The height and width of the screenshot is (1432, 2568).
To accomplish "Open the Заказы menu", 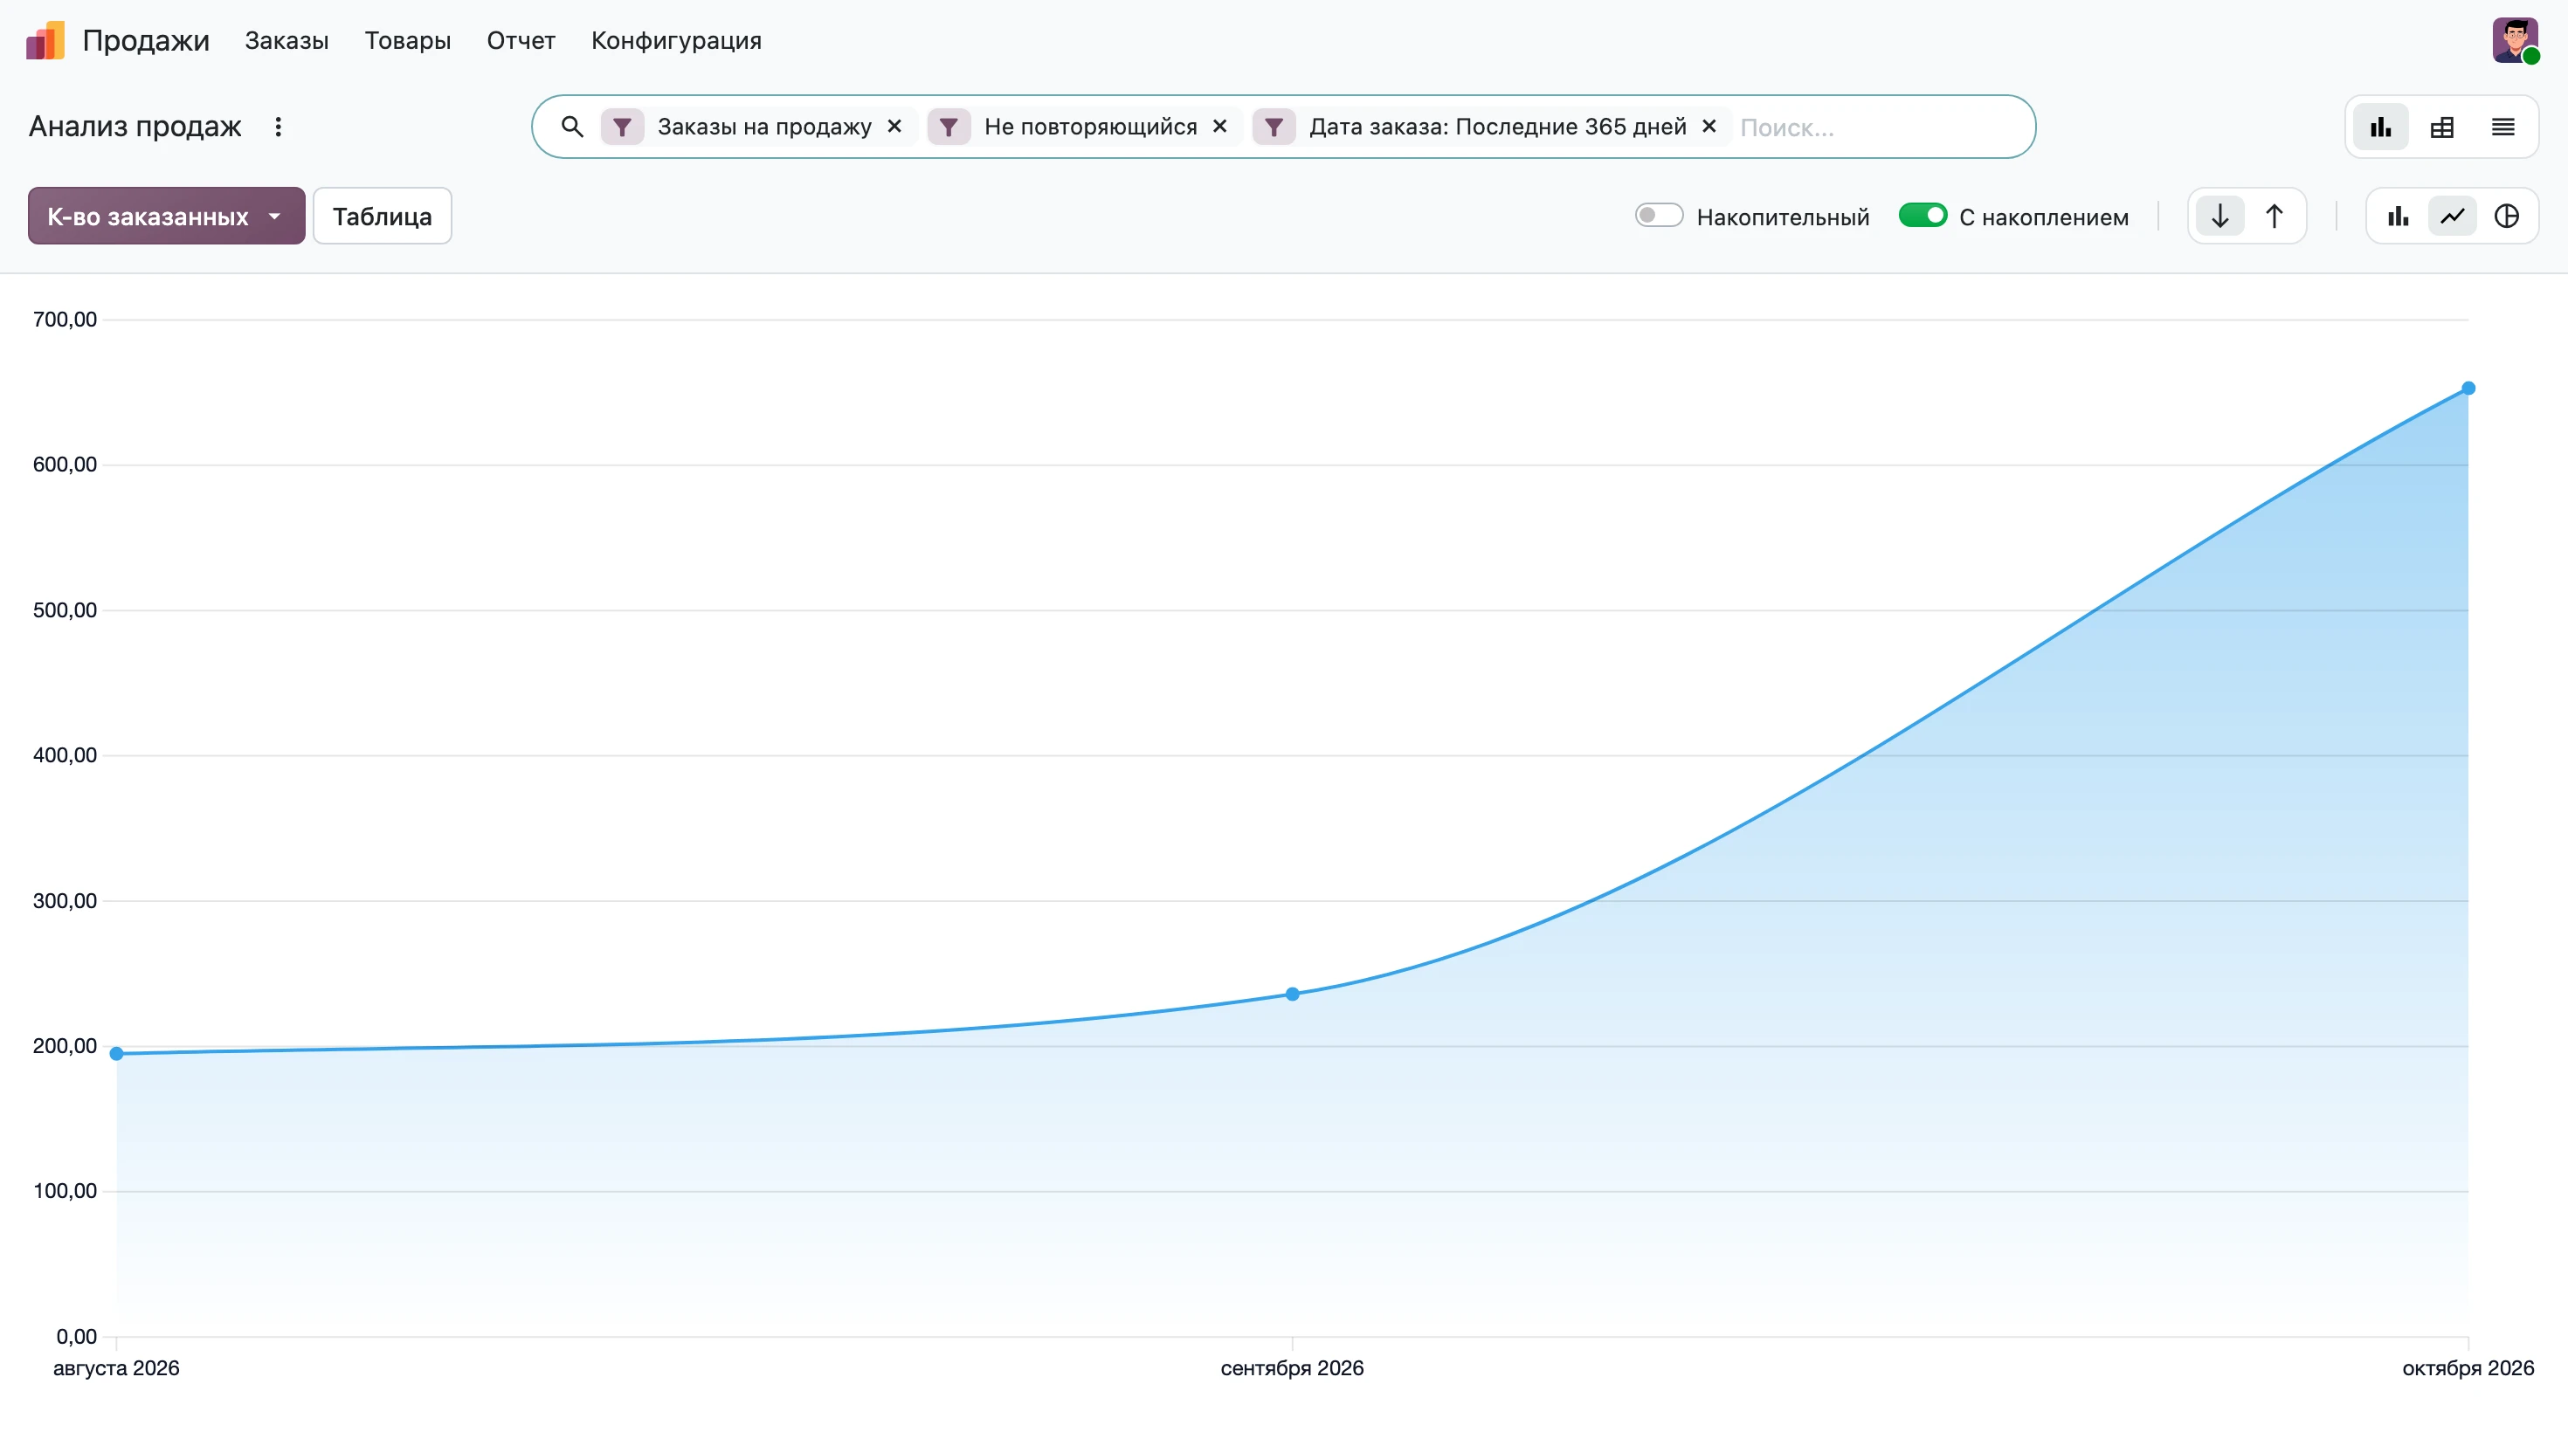I will [x=287, y=41].
